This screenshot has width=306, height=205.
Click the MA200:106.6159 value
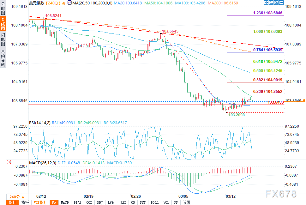[223, 3]
